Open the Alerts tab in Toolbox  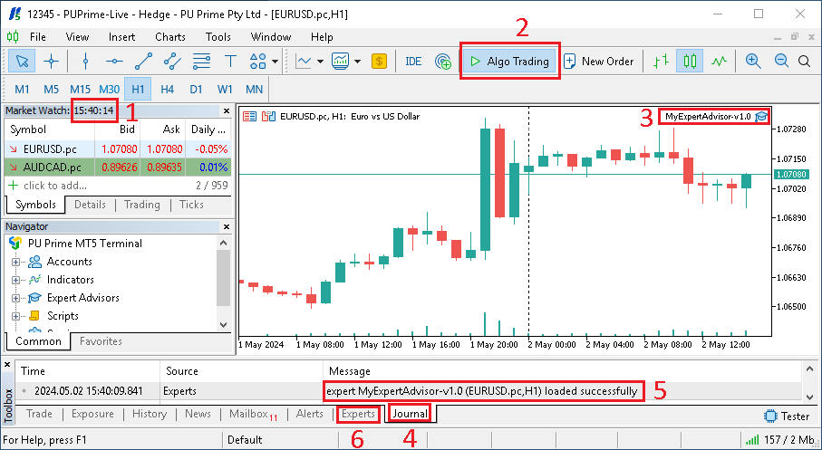click(x=309, y=414)
